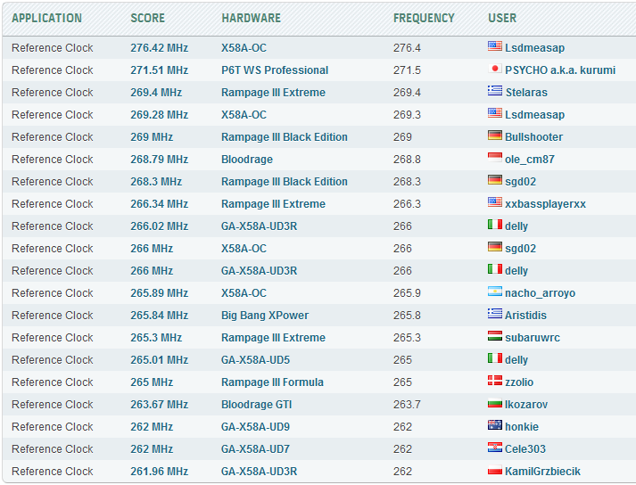
Task: Select frequency value 263.7
Action: coord(407,405)
